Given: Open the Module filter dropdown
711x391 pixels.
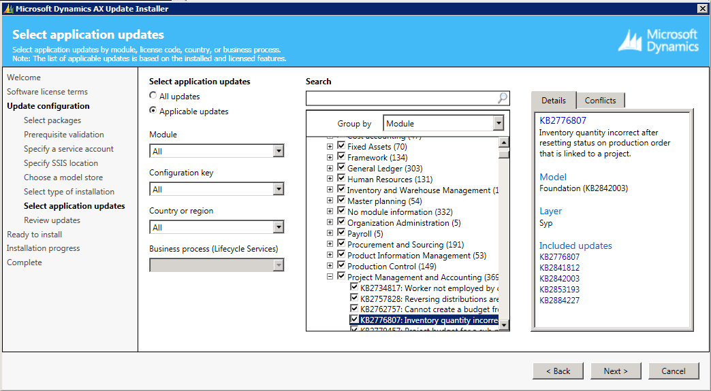Looking at the screenshot, I should (278, 152).
